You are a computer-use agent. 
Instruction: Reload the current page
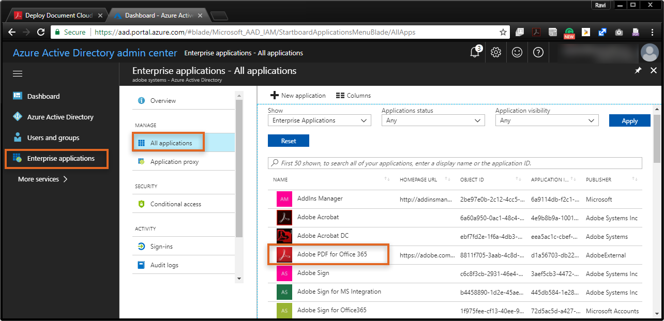[x=41, y=32]
